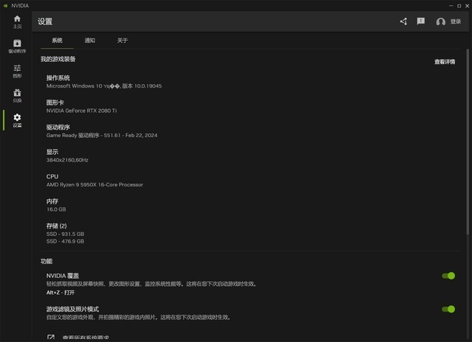Close the NVIDIA window
This screenshot has height=342, width=472.
467,6
